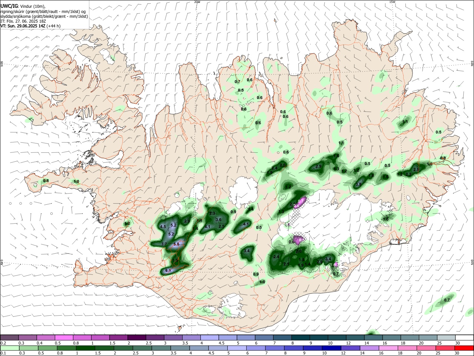Click the 'UWC/IG: Vindur (10m)' title text
This screenshot has height=356, width=474.
[23, 6]
